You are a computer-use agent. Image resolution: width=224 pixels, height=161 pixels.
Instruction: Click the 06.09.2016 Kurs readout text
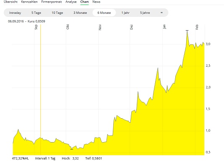pyautogui.click(x=26, y=21)
